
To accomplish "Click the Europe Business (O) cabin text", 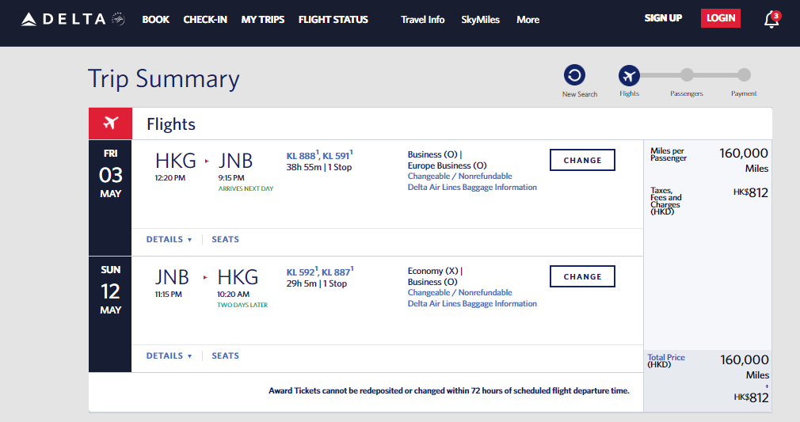I will pos(447,165).
